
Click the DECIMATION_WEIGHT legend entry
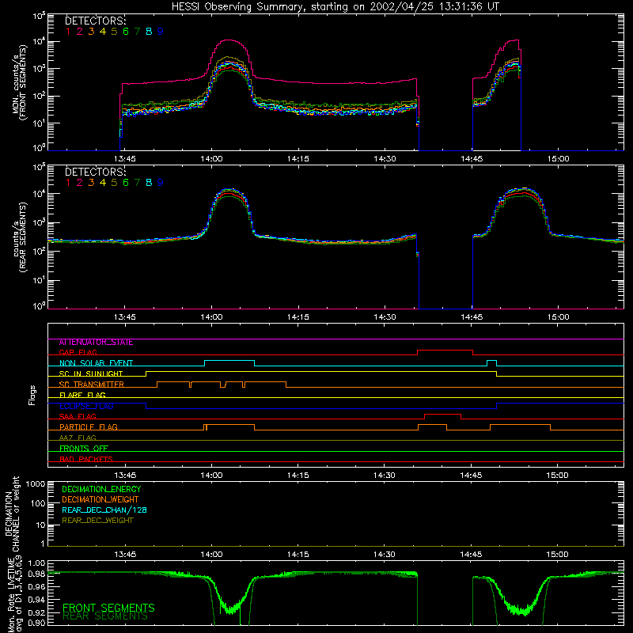tap(100, 500)
